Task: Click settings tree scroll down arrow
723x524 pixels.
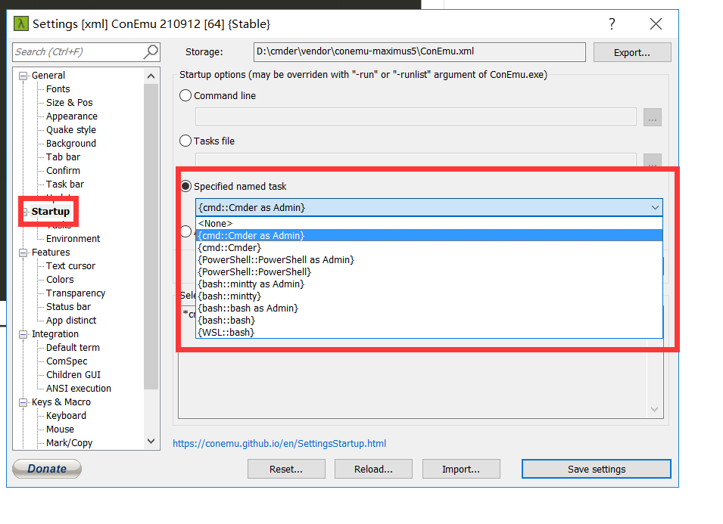Action: tap(151, 441)
